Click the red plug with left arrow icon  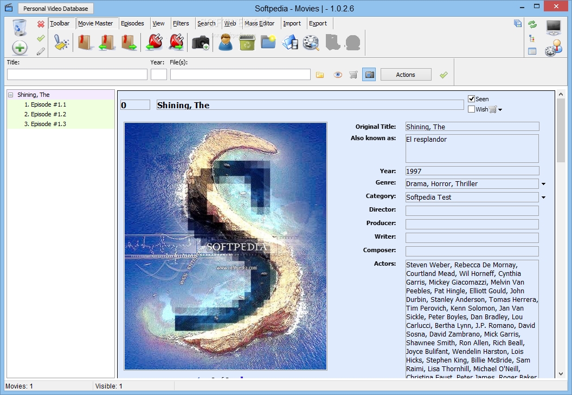tap(155, 42)
